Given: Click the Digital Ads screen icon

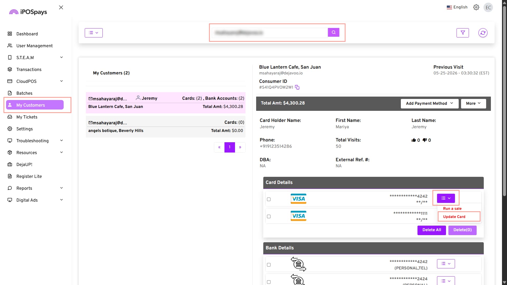Looking at the screenshot, I should (10, 200).
